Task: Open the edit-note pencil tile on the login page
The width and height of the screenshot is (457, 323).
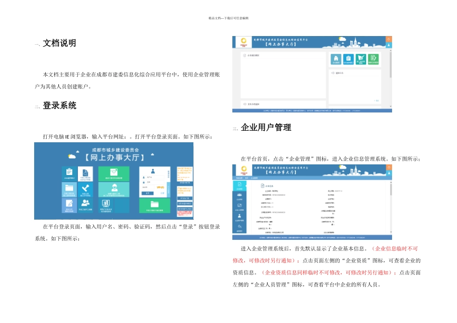Action: click(69, 205)
